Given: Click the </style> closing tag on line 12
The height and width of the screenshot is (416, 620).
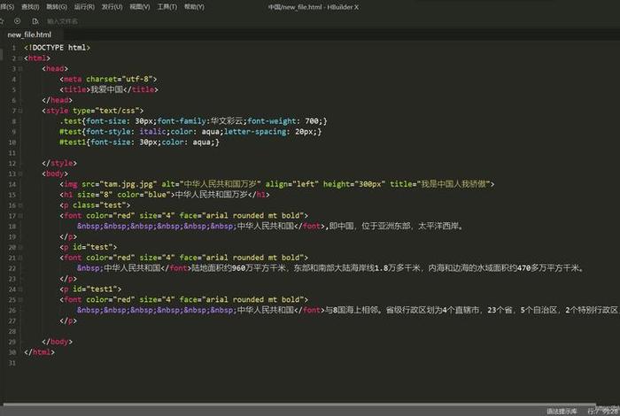Looking at the screenshot, I should (x=59, y=163).
